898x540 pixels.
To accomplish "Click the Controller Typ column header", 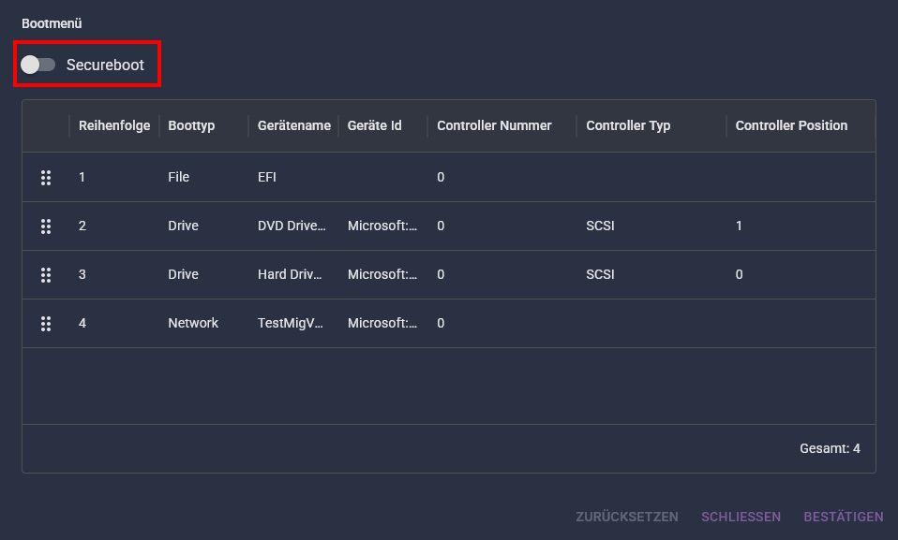I will click(x=628, y=125).
